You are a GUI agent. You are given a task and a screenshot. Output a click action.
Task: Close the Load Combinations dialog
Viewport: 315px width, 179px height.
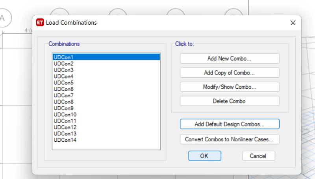293,23
